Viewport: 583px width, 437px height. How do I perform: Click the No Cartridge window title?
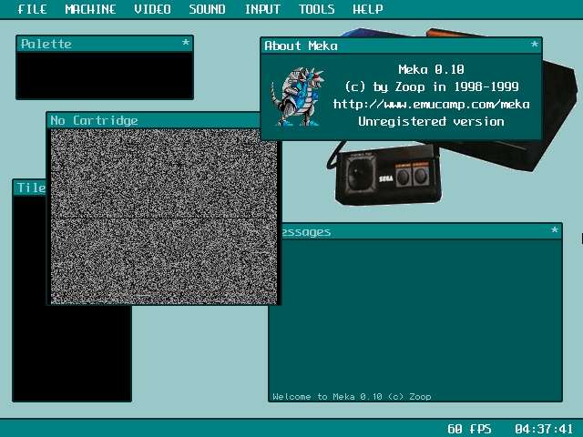[94, 120]
